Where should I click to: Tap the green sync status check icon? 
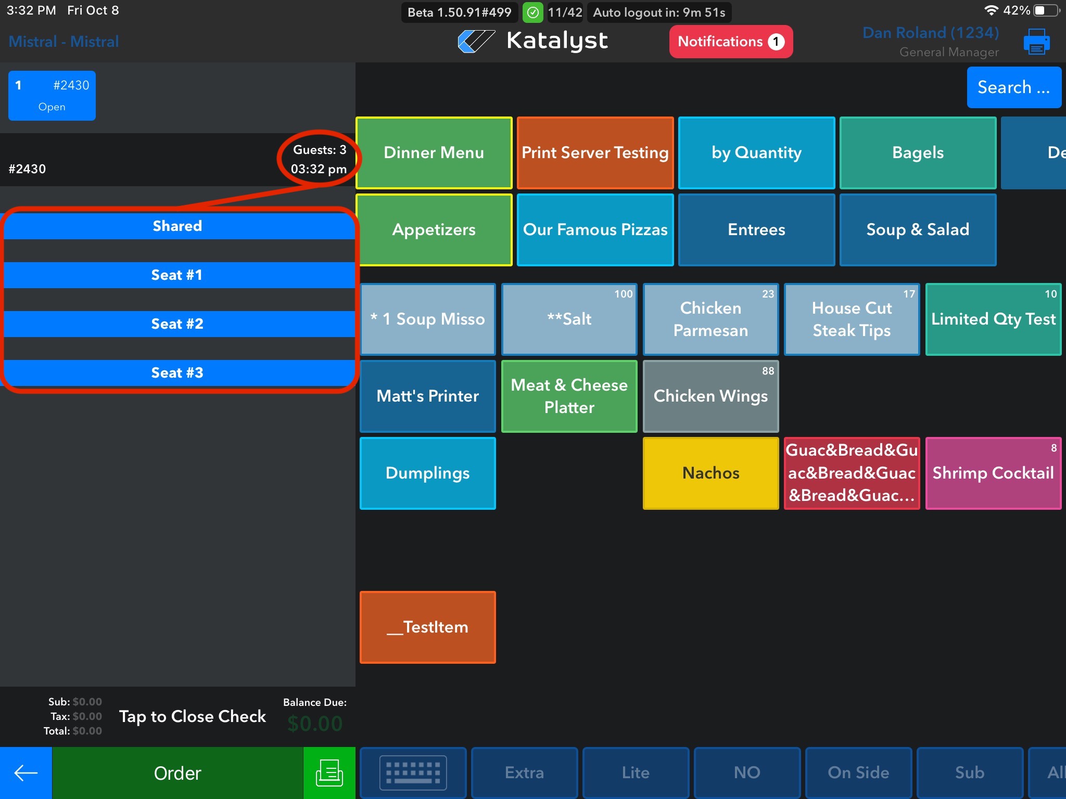coord(532,12)
